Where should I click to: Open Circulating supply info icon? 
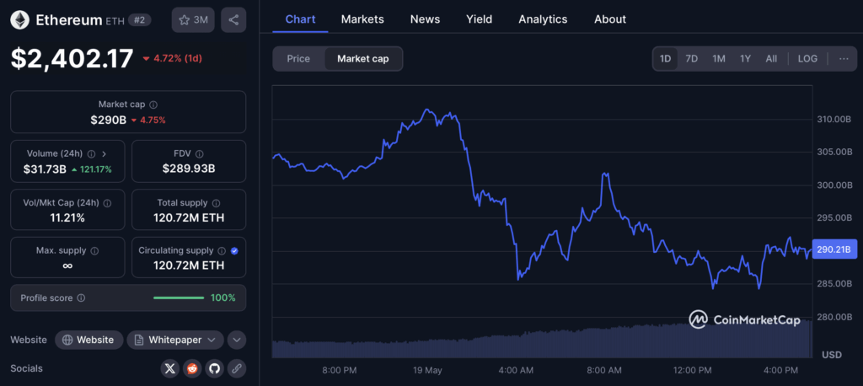tap(222, 250)
